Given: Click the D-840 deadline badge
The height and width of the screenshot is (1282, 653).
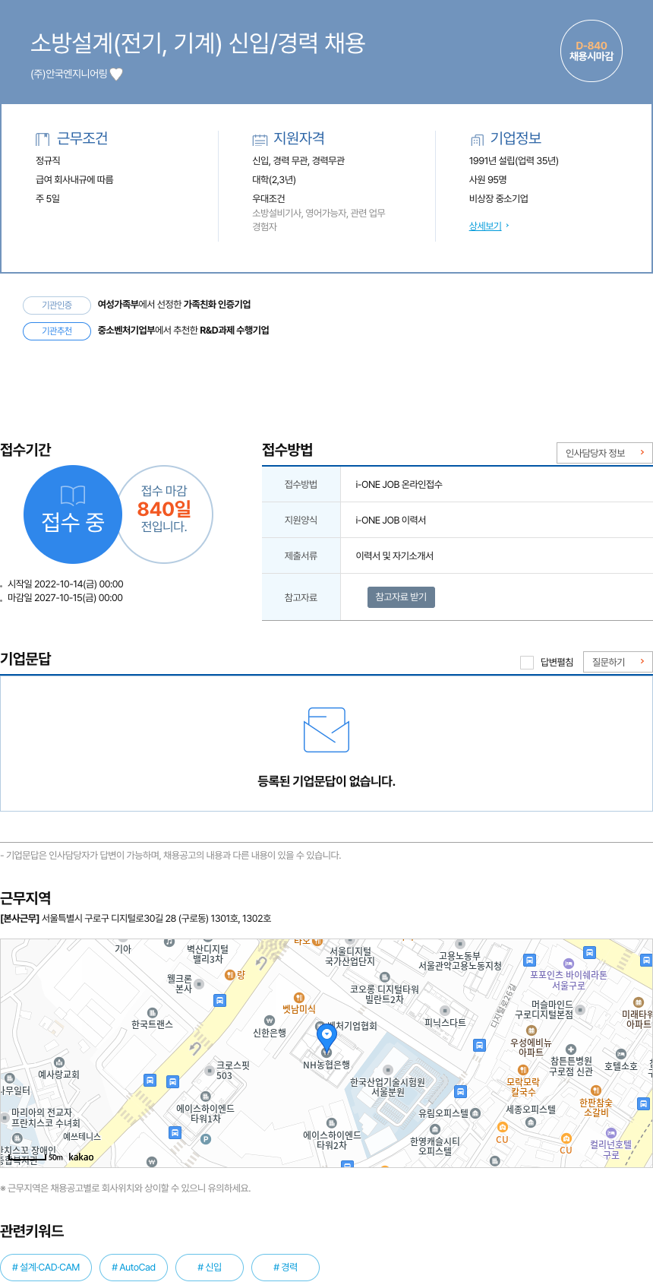Looking at the screenshot, I should tap(591, 51).
